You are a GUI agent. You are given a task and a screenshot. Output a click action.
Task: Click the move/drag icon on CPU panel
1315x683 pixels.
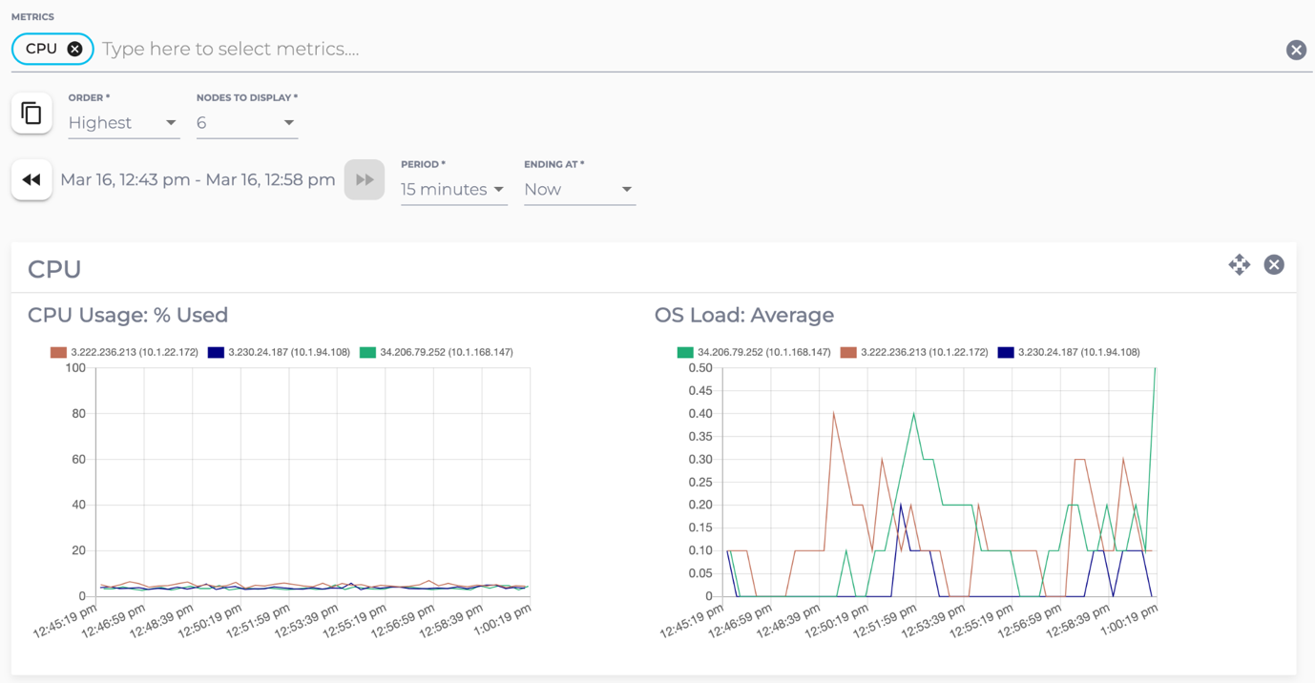(x=1239, y=265)
